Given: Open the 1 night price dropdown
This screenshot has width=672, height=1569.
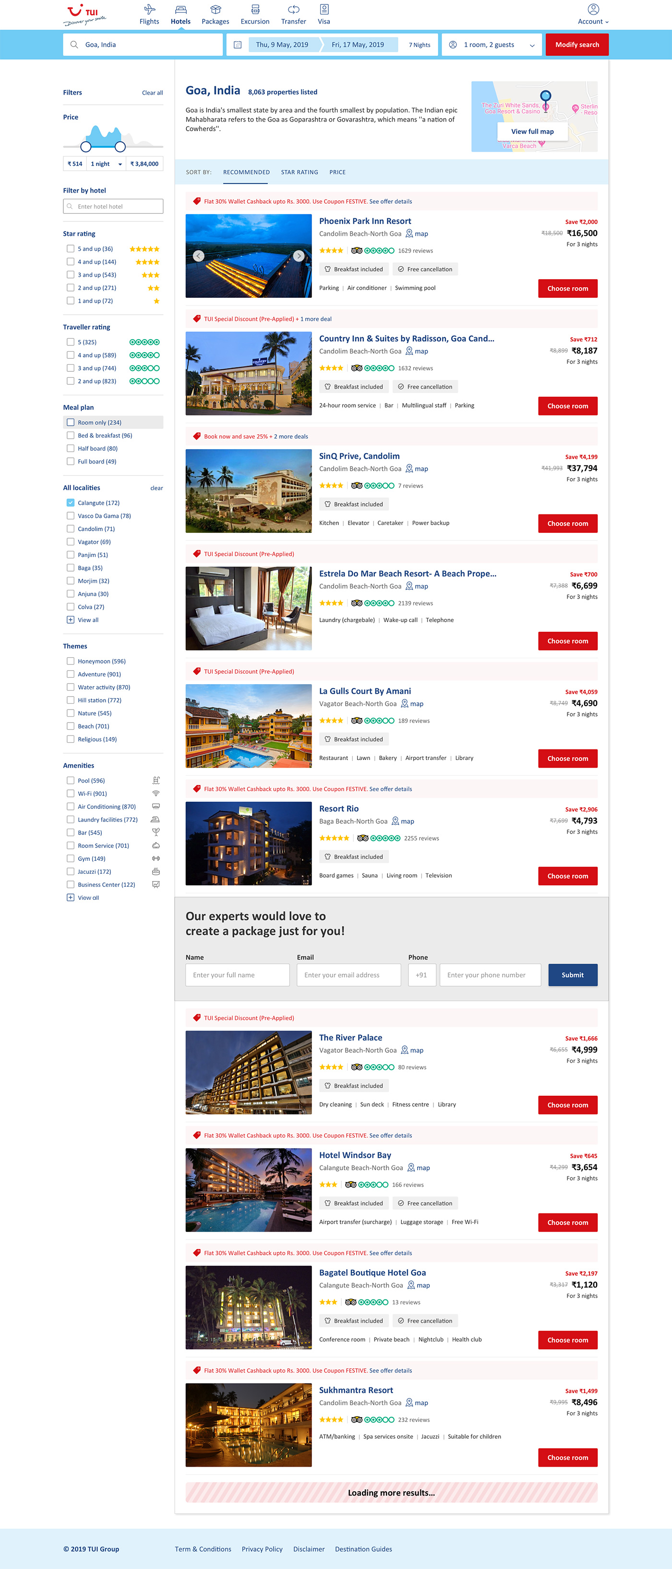Looking at the screenshot, I should (x=107, y=164).
